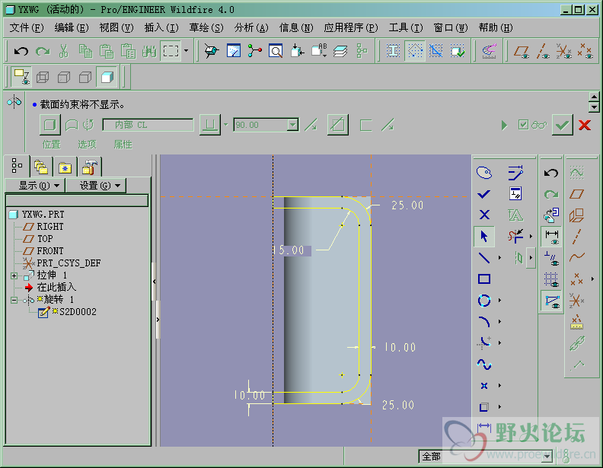Select the Circle sketch tool
The height and width of the screenshot is (468, 603).
point(484,301)
